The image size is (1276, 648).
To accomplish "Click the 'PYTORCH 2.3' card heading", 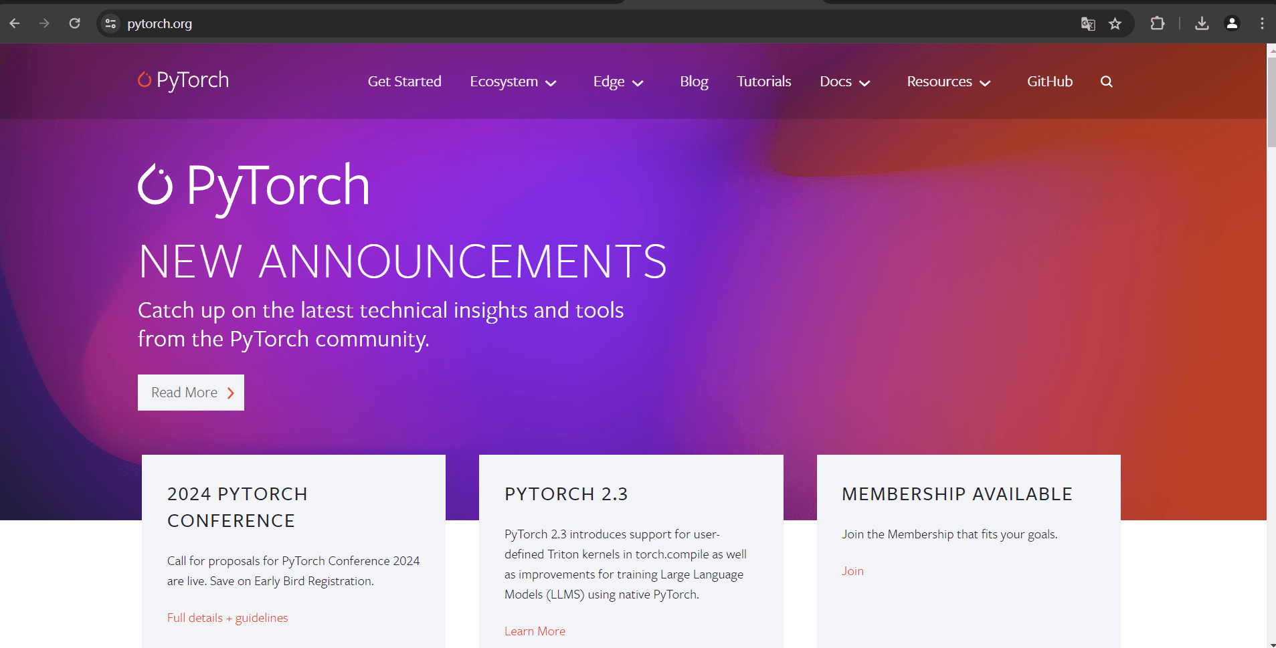I will [566, 494].
